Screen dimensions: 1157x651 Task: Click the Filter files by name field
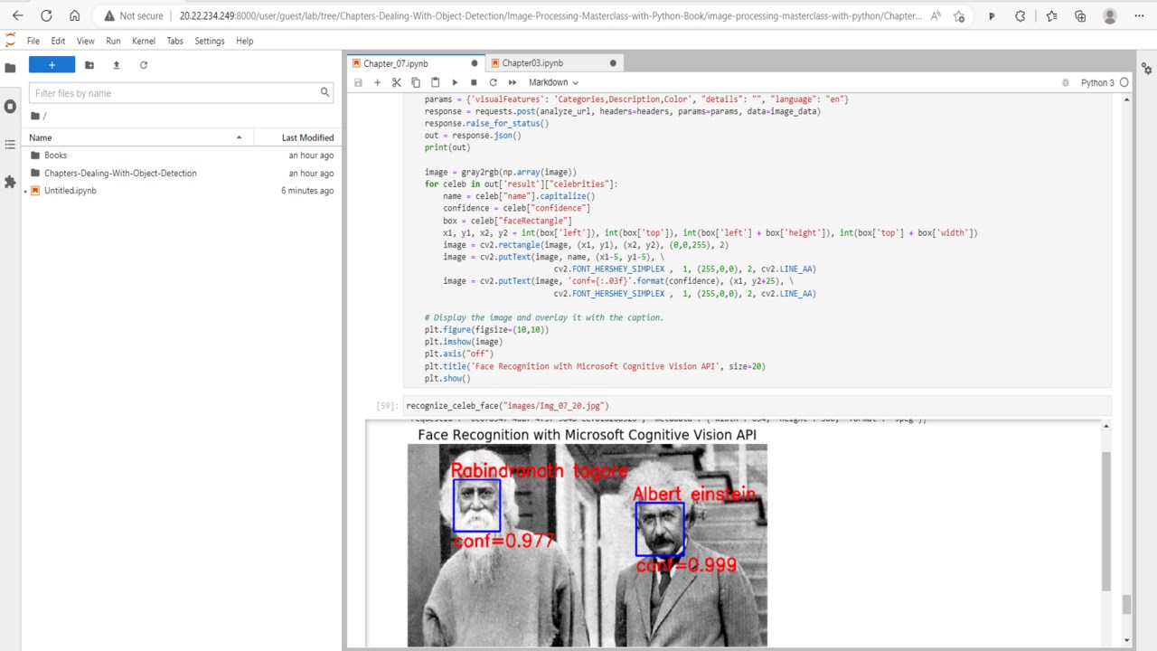pyautogui.click(x=182, y=92)
